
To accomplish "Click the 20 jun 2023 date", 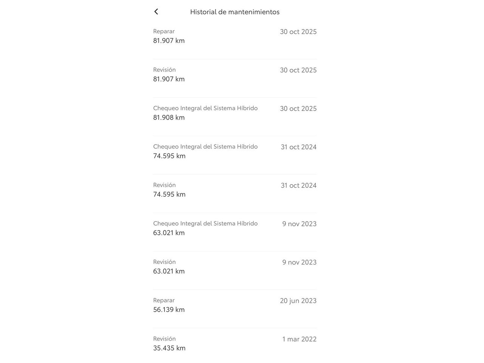I will point(298,301).
